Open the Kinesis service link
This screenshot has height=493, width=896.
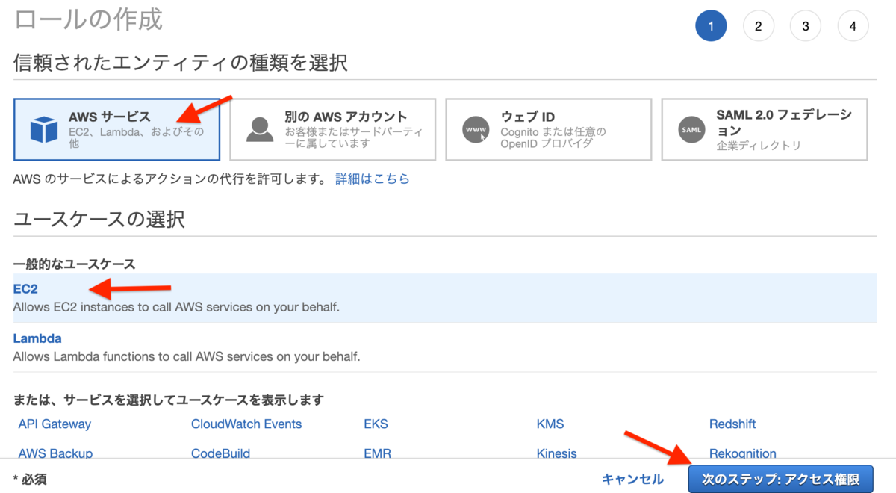click(x=556, y=453)
